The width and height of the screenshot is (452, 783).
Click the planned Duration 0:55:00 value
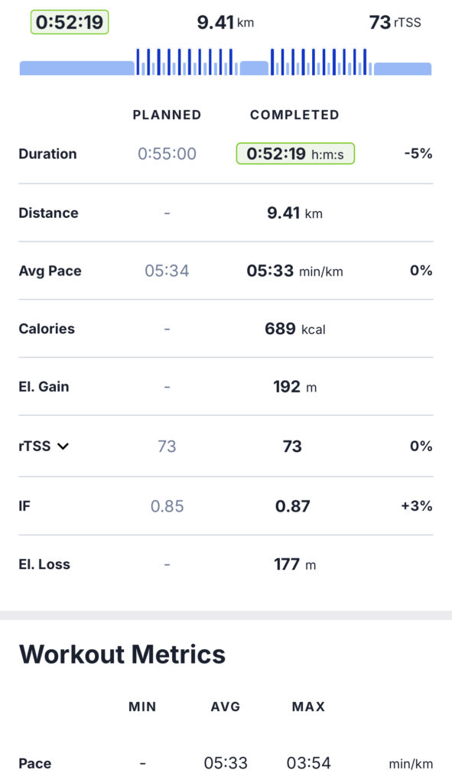click(167, 154)
